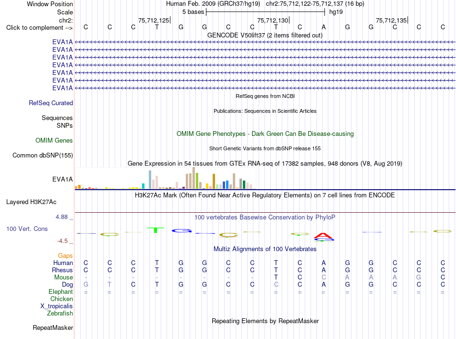The width and height of the screenshot is (456, 339).
Task: Click OMIM Gene Phenotypes track title
Action: coord(265,134)
